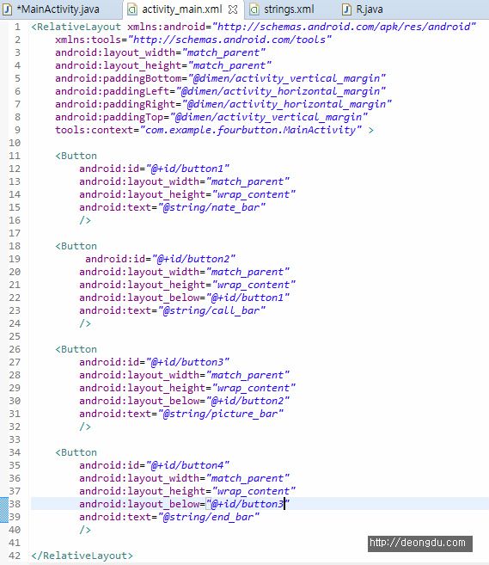Click layout_below "@+id/button1" on line 22
Screen dimensions: 489x565
(x=248, y=298)
